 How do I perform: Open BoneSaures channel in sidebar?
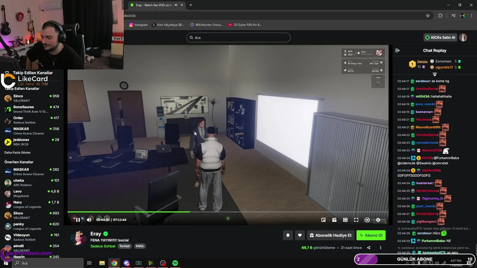32,109
